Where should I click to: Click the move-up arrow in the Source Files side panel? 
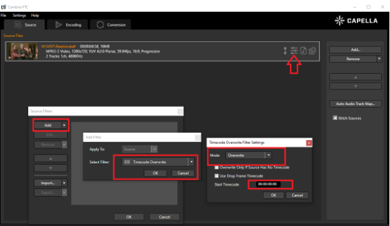tap(356, 77)
